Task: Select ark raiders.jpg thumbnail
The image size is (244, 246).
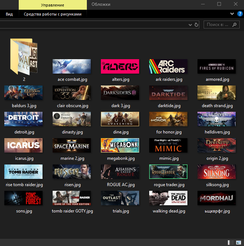Action: 168,66
